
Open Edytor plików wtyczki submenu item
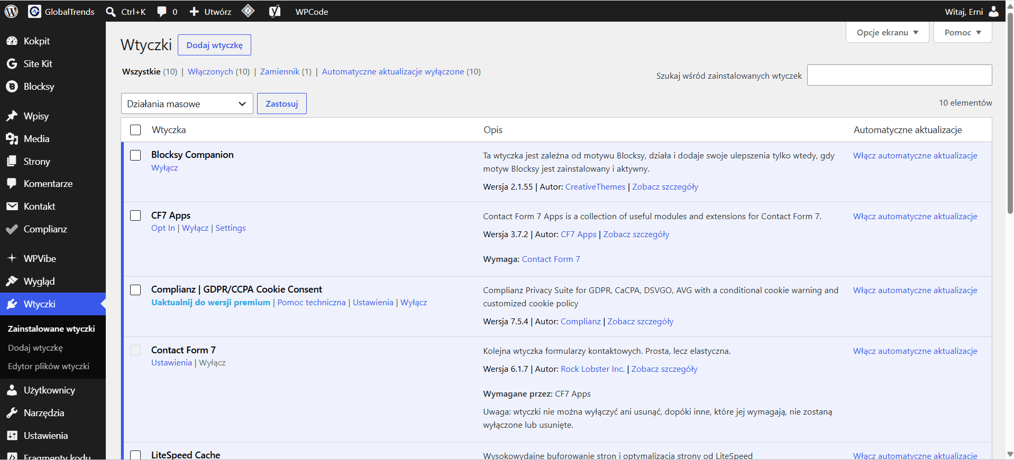click(x=49, y=366)
